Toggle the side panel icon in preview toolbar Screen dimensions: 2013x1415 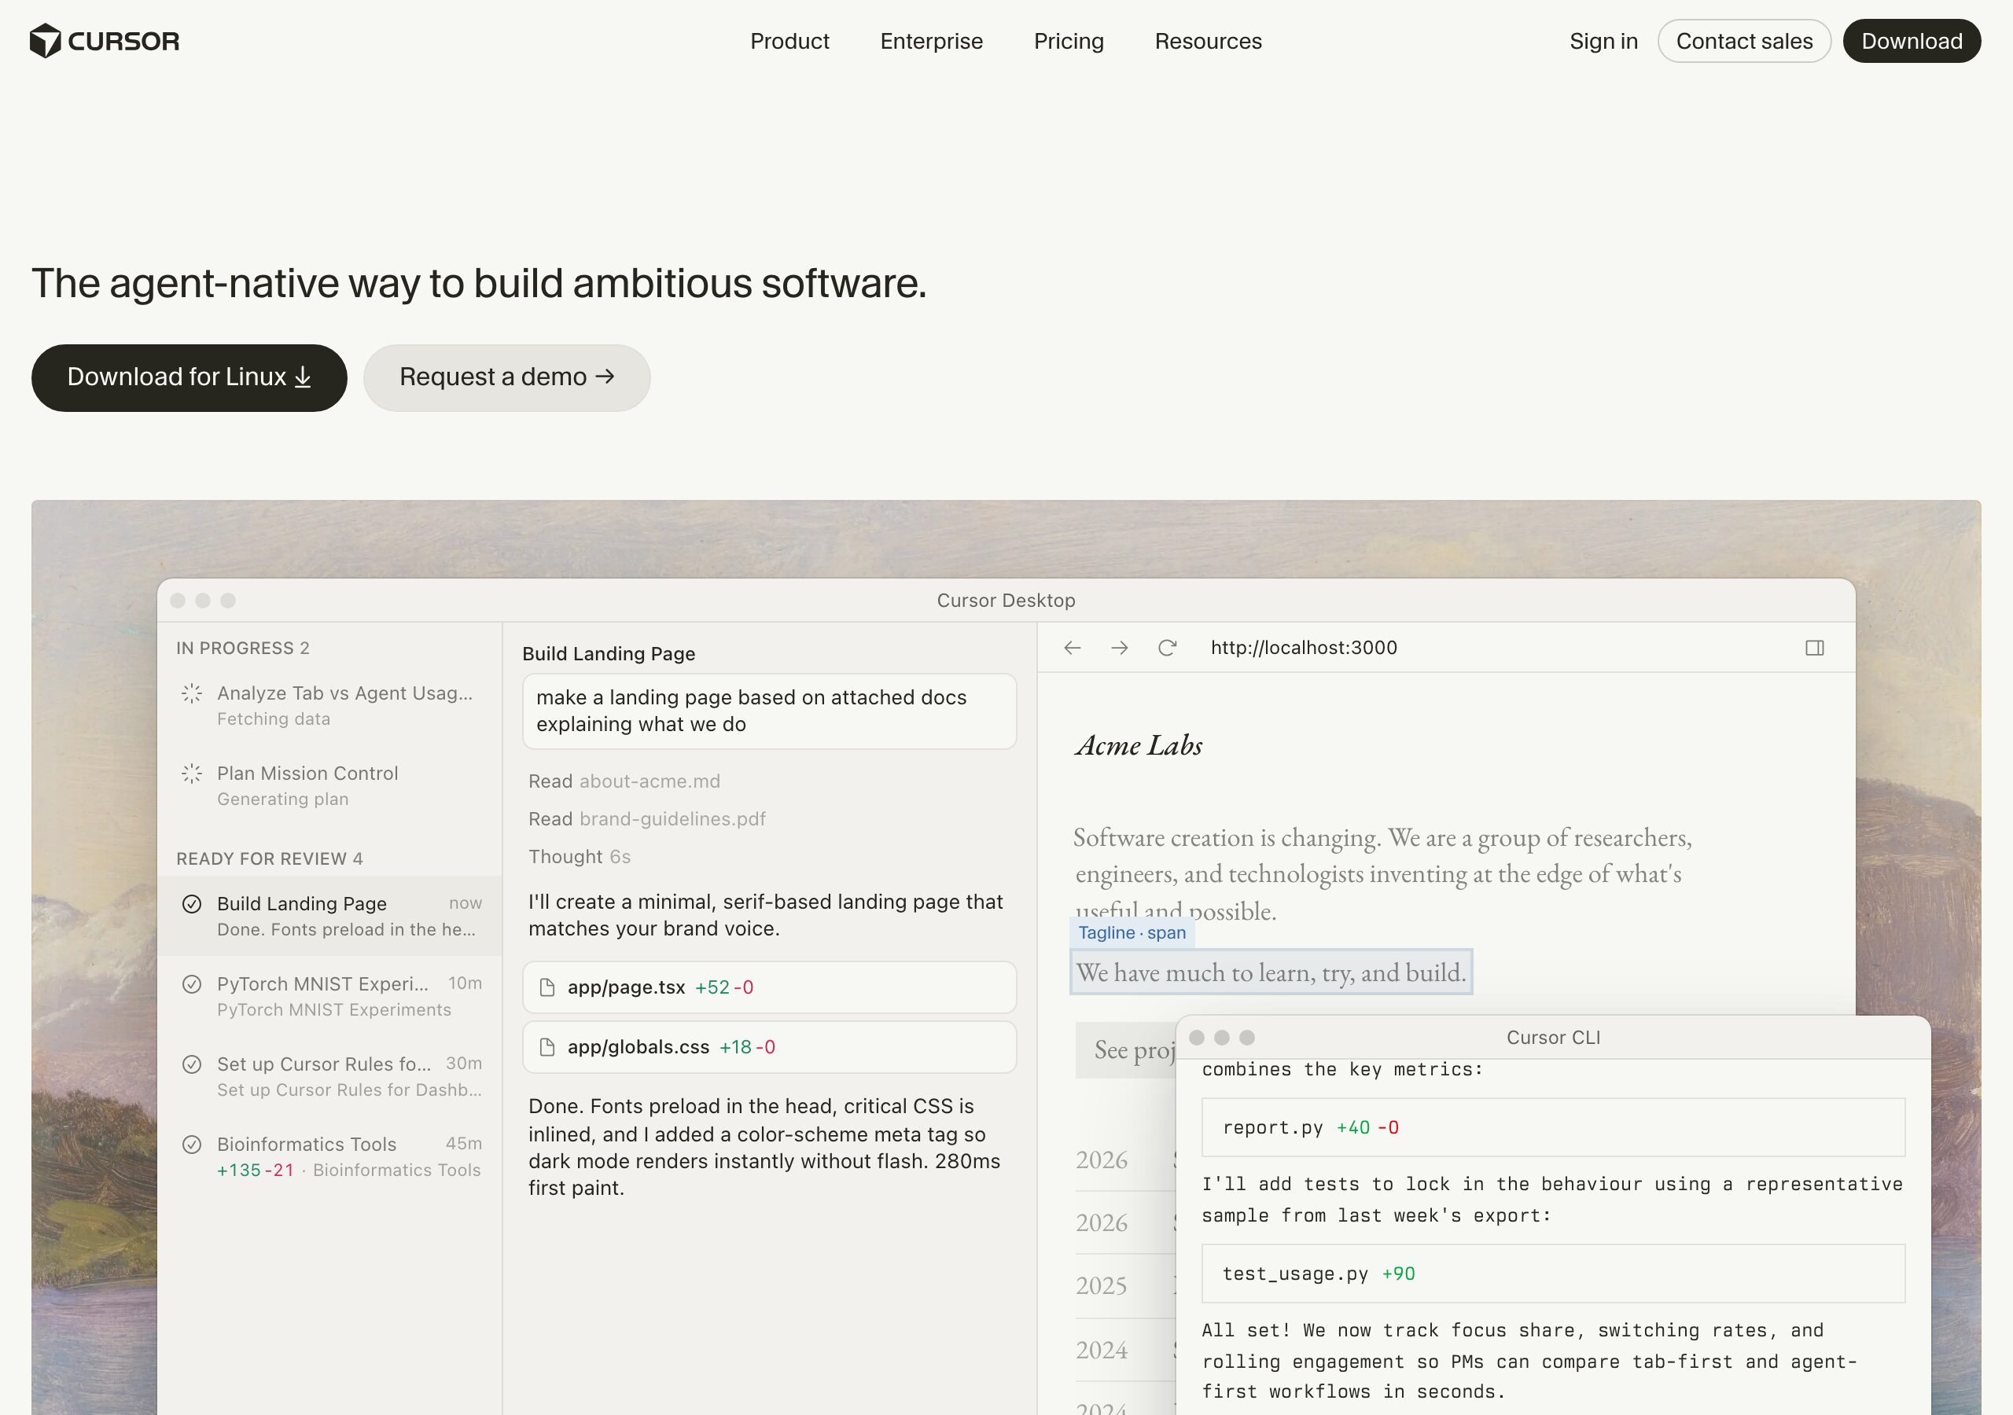pos(1815,648)
